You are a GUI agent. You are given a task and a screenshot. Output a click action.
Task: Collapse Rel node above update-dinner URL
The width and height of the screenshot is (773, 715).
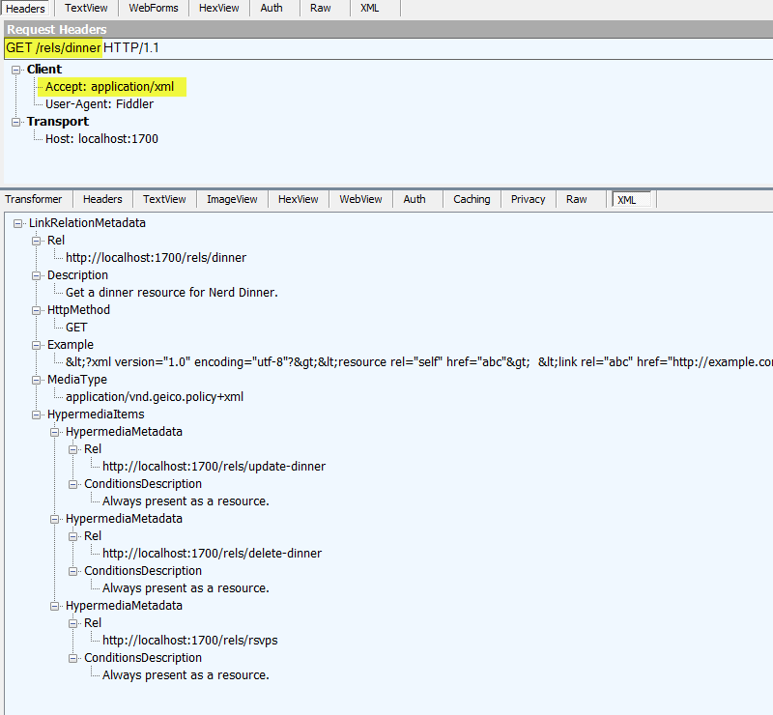73,449
